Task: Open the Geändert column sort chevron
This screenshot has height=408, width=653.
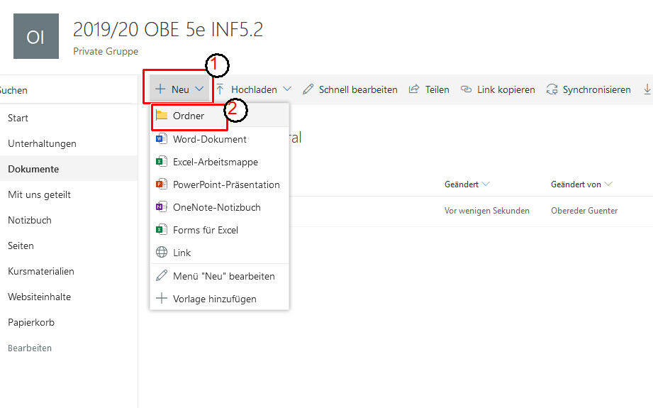Action: tap(486, 184)
